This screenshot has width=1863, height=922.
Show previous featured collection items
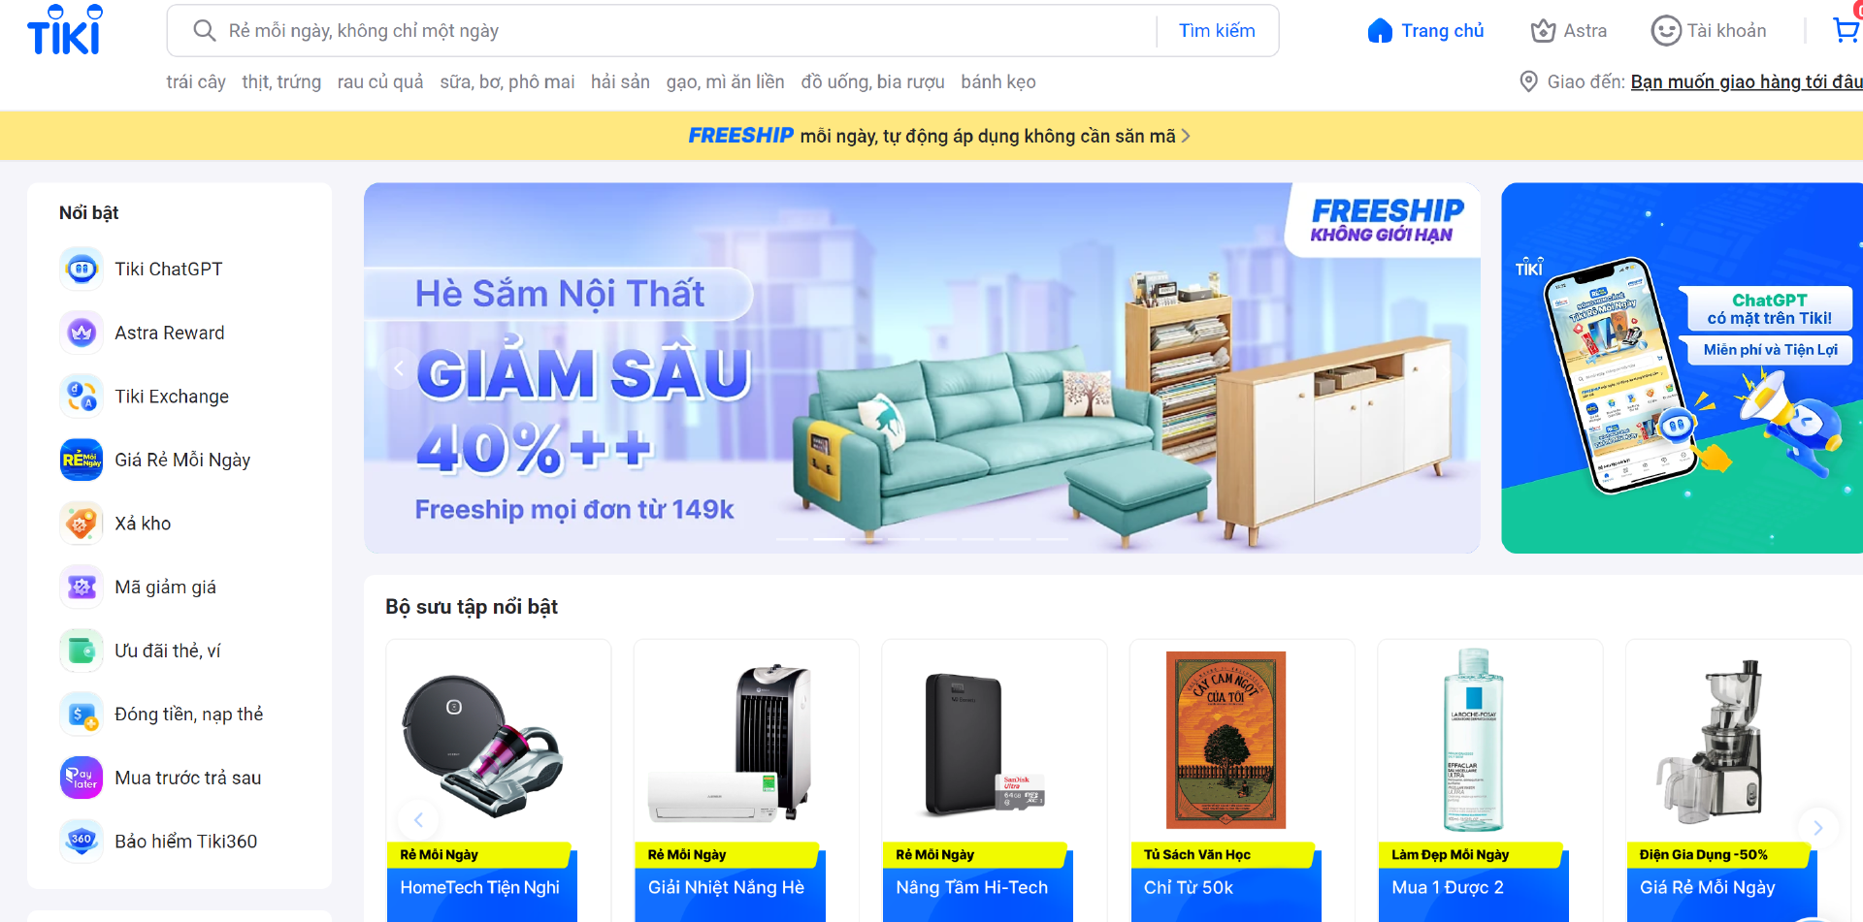click(419, 820)
